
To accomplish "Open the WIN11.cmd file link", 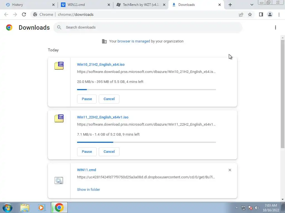I will 87,170.
